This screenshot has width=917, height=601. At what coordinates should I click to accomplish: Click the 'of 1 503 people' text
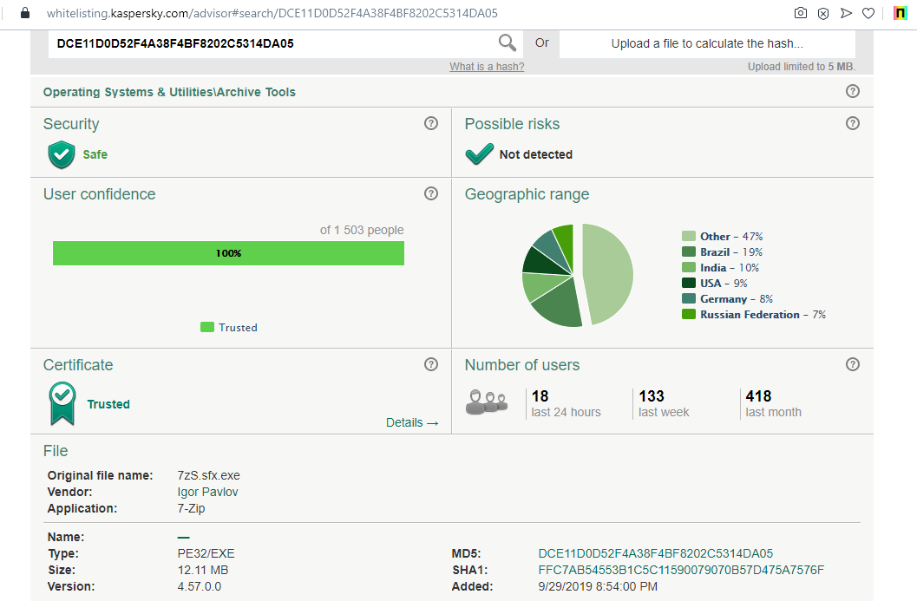(x=362, y=230)
